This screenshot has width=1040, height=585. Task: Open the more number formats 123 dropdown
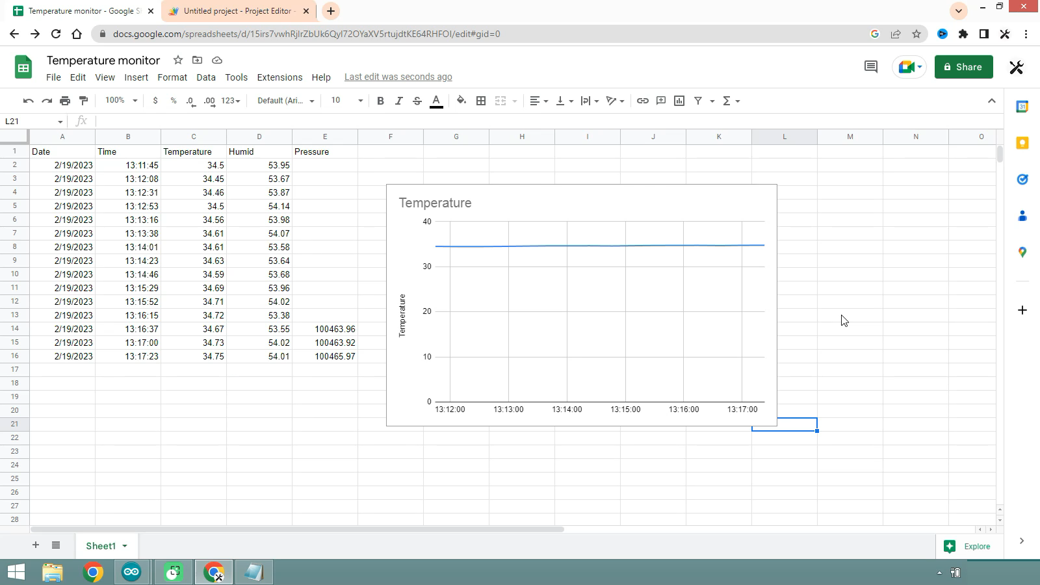231,101
